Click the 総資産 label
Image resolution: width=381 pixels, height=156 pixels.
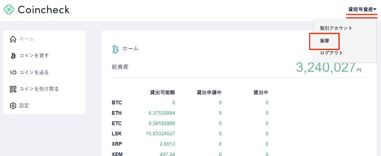[120, 67]
